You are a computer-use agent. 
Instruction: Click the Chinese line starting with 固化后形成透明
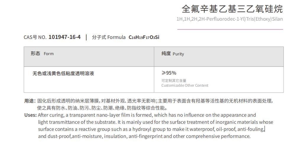pyautogui.click(x=155, y=101)
